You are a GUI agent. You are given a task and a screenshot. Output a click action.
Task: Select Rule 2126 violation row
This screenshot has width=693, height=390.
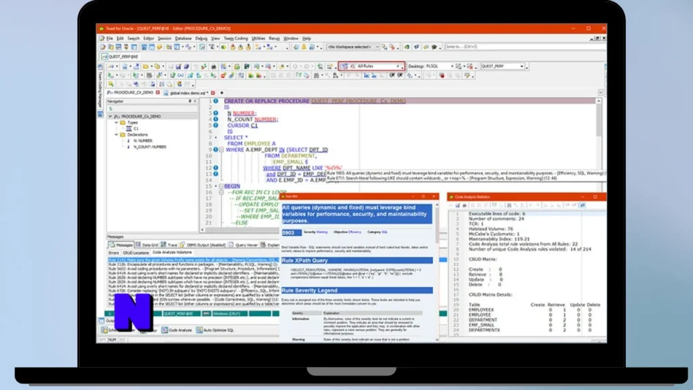coord(194,265)
